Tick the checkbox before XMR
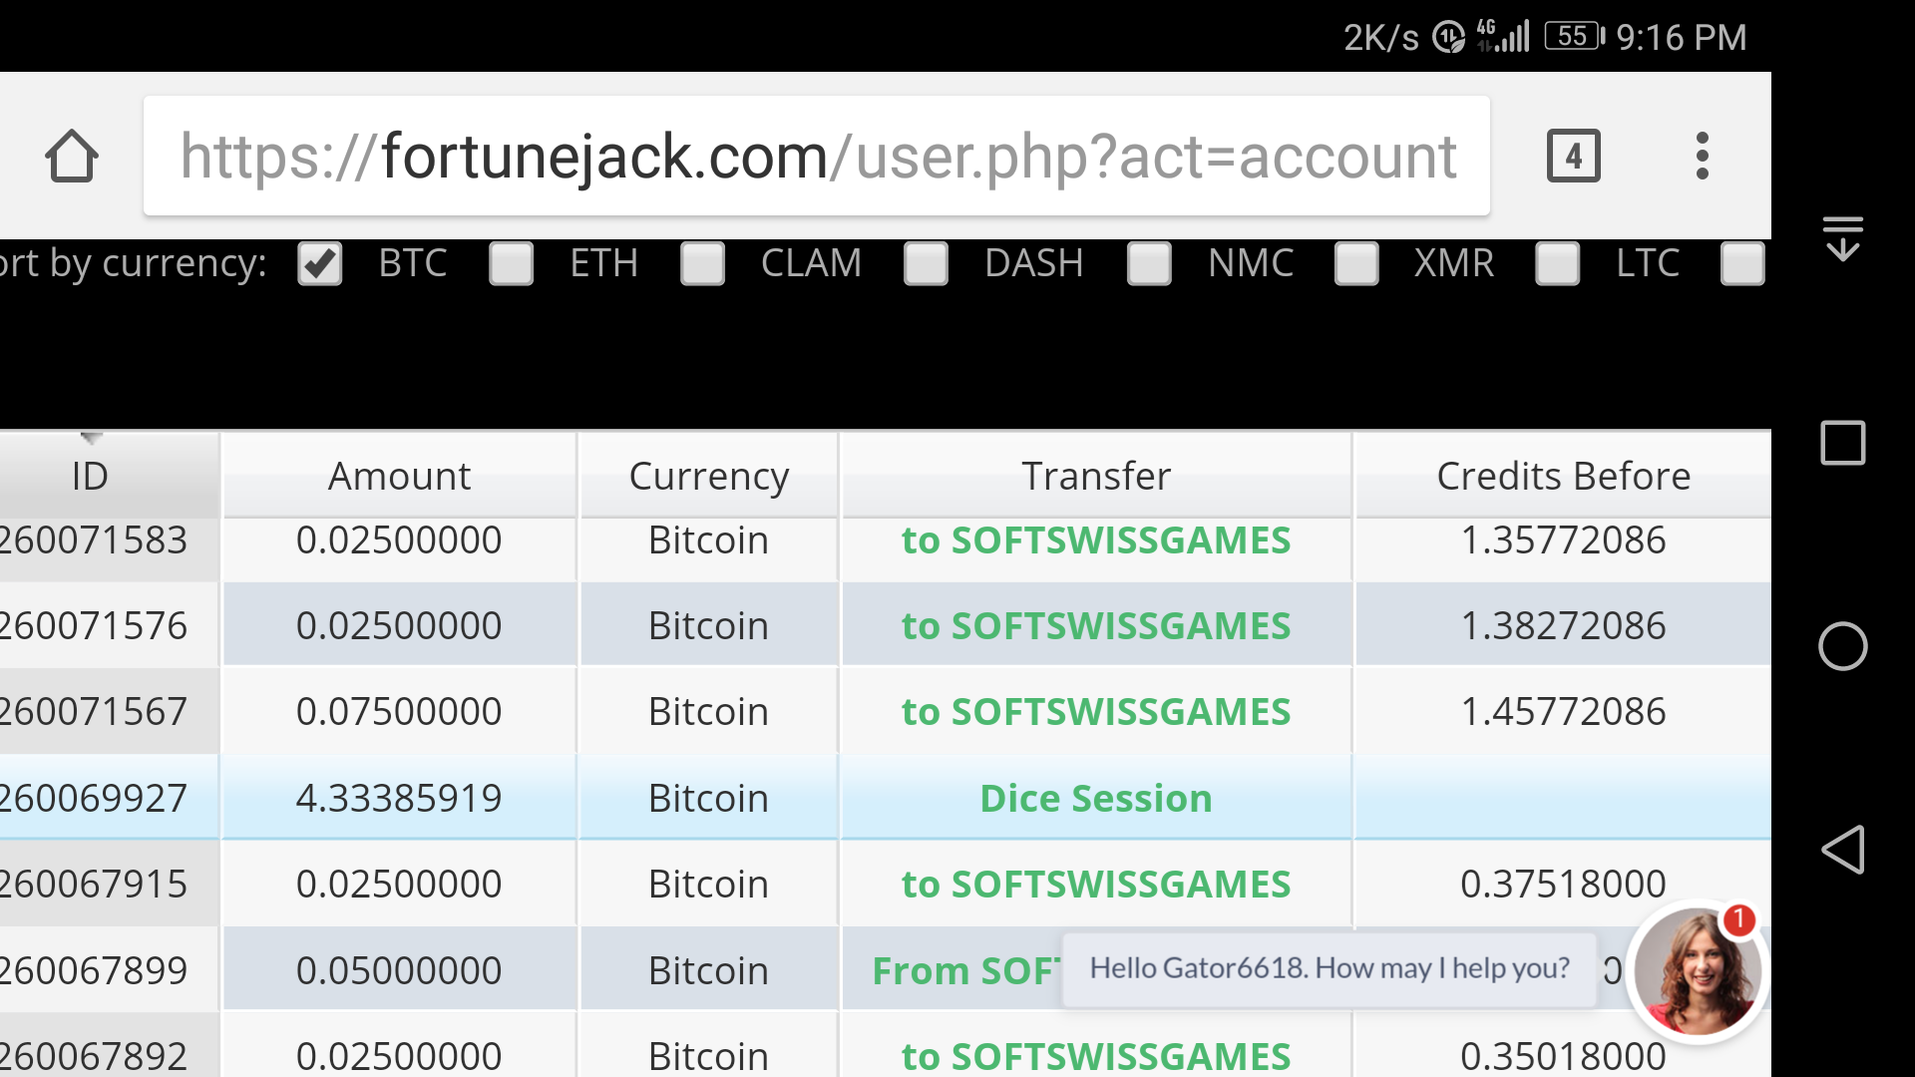 coord(1357,264)
